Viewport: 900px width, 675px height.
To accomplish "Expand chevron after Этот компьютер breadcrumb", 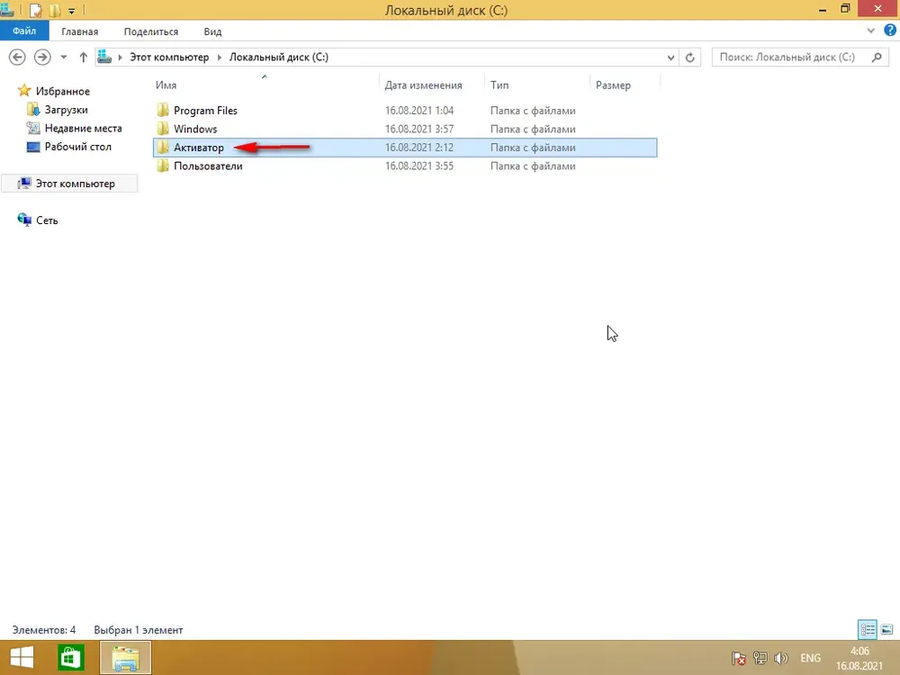I will [220, 57].
